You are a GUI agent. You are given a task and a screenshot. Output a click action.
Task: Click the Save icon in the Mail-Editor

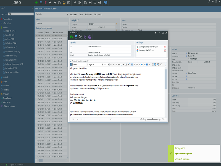coord(76,37)
